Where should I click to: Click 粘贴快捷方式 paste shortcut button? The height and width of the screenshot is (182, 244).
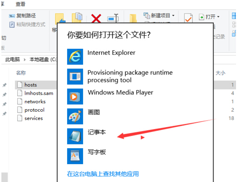click(27, 24)
